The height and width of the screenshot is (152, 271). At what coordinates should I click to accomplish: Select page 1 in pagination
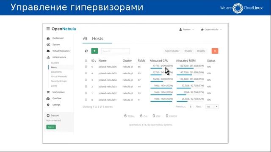click(x=191, y=107)
